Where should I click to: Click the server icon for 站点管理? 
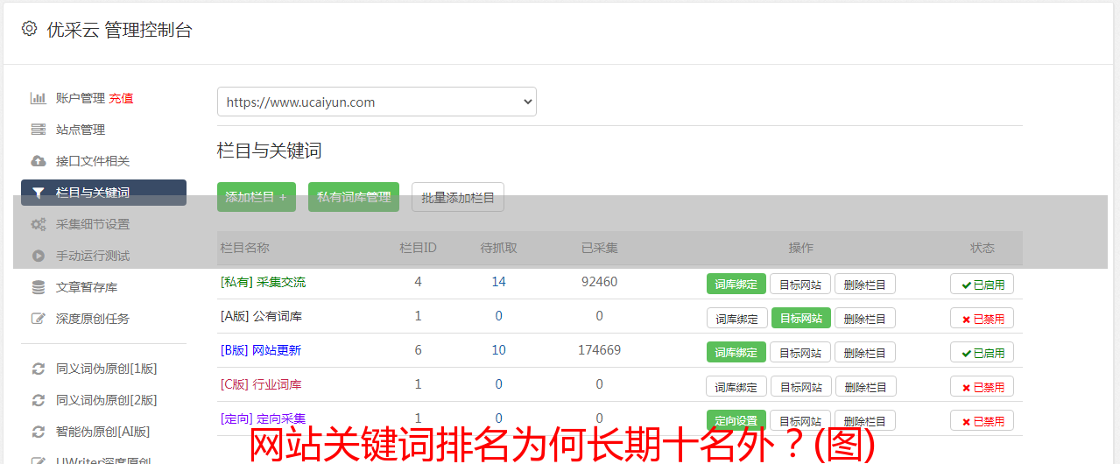[x=38, y=130]
